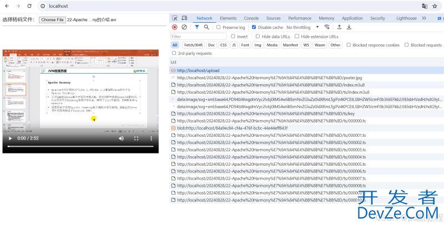The height and width of the screenshot is (225, 444).
Task: Show more DevTools tabs chevron
Action: point(424,18)
